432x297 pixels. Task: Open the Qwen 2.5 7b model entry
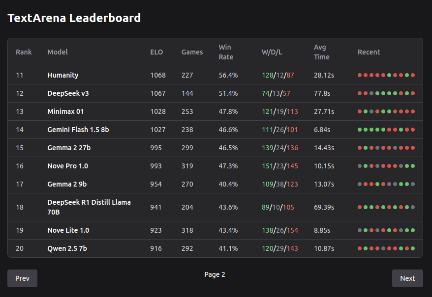tap(67, 248)
